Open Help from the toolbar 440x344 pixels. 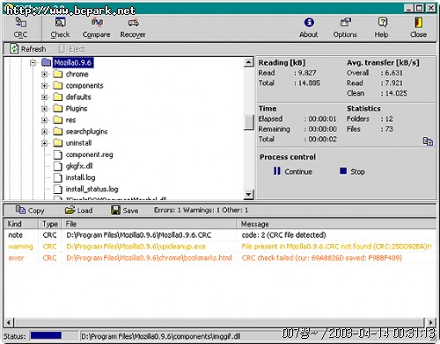381,28
